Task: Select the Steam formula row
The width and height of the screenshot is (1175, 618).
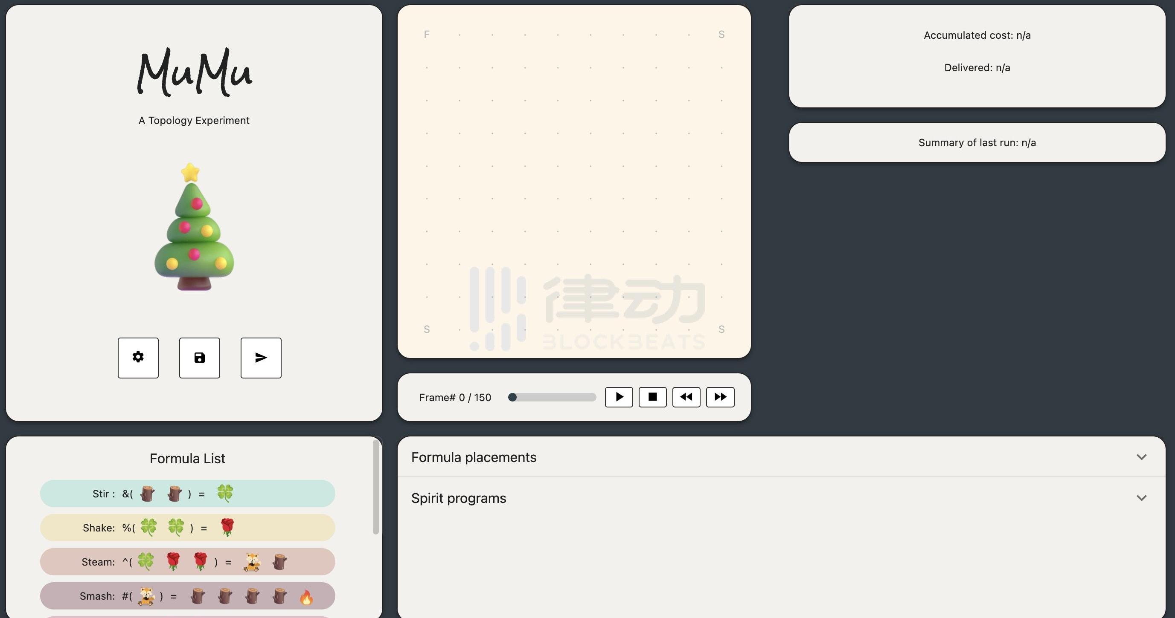Action: click(187, 562)
